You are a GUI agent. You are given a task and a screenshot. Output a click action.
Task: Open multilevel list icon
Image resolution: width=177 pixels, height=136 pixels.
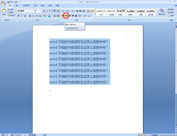click(x=73, y=11)
